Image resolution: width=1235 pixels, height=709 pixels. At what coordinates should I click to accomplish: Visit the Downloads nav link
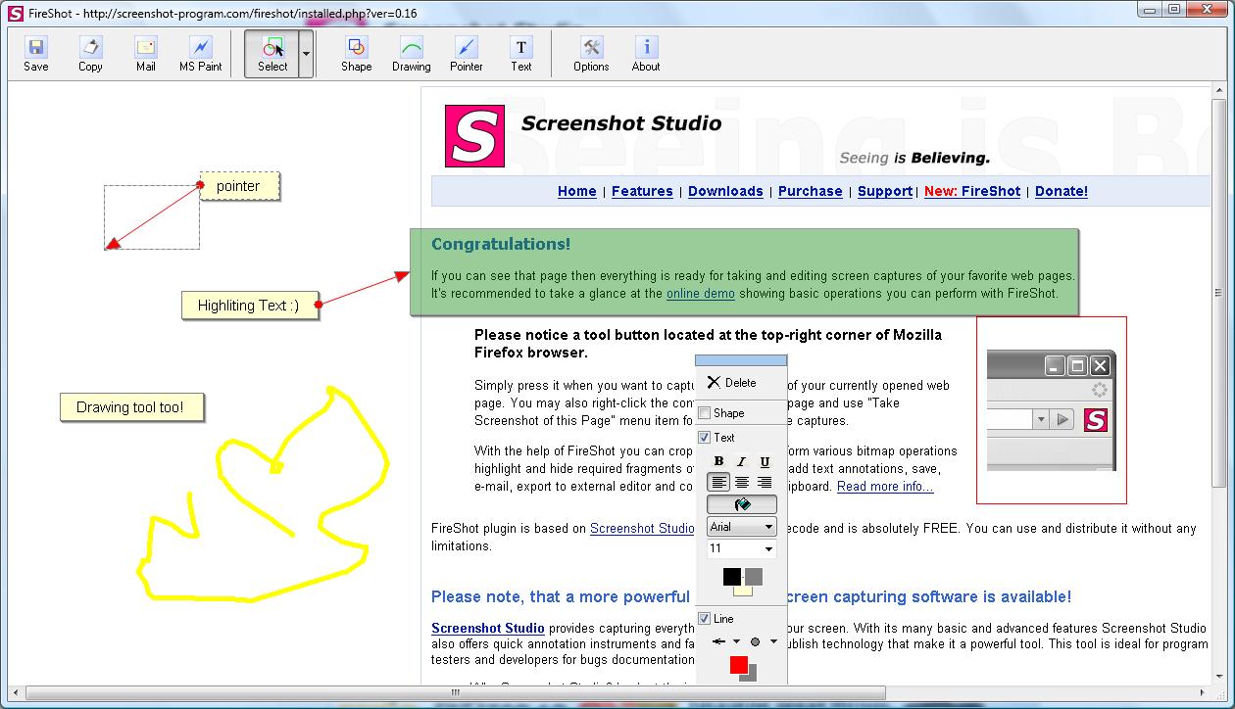(x=725, y=192)
